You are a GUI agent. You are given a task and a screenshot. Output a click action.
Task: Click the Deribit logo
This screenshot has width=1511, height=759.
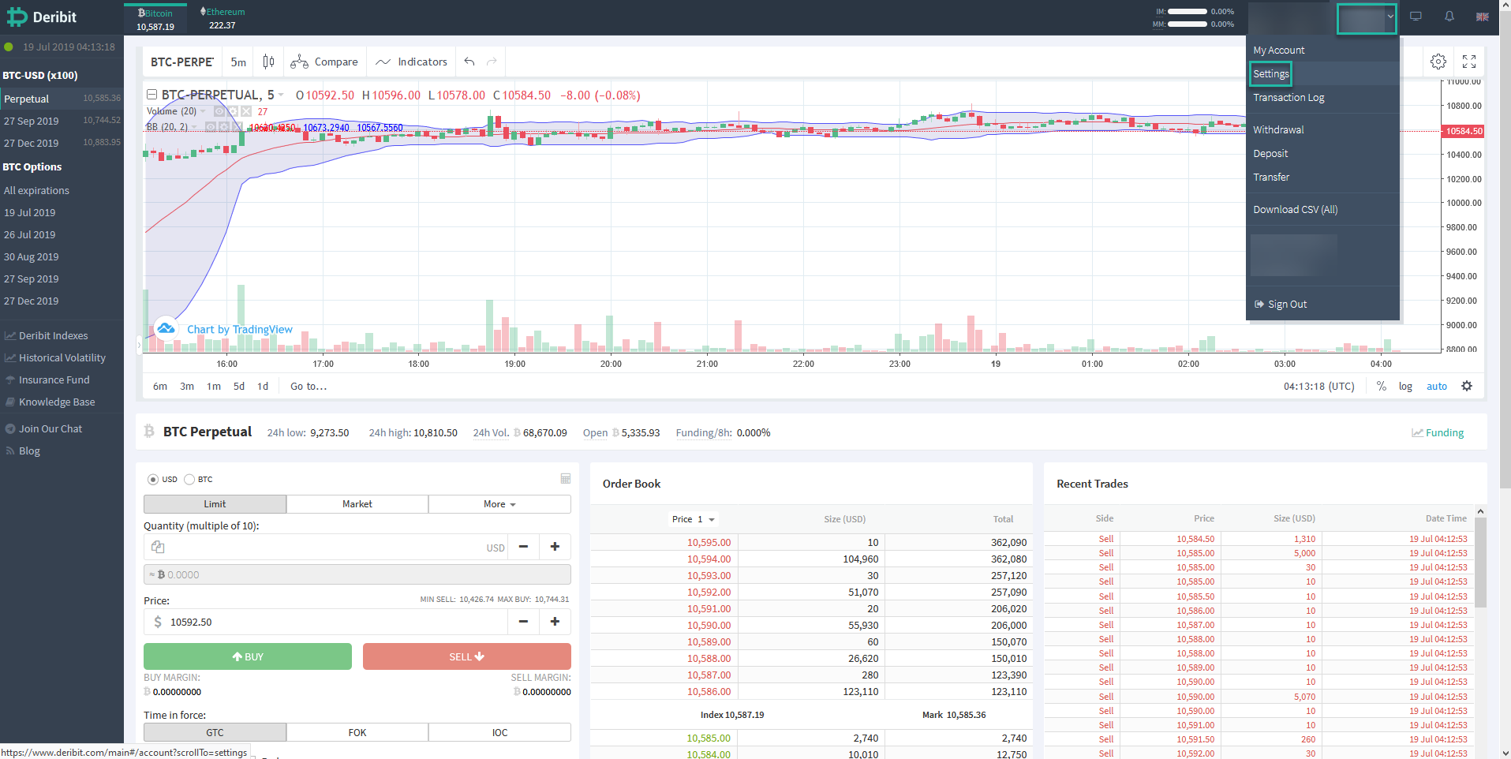[41, 17]
